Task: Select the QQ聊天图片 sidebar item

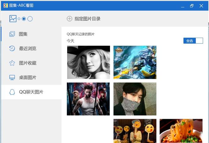Action: (x=31, y=92)
